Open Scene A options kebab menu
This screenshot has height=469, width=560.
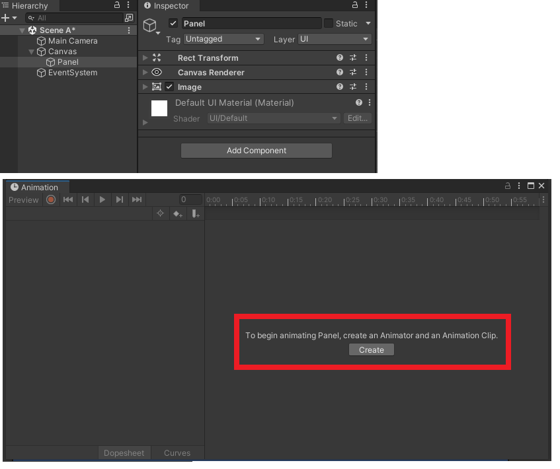pos(129,30)
